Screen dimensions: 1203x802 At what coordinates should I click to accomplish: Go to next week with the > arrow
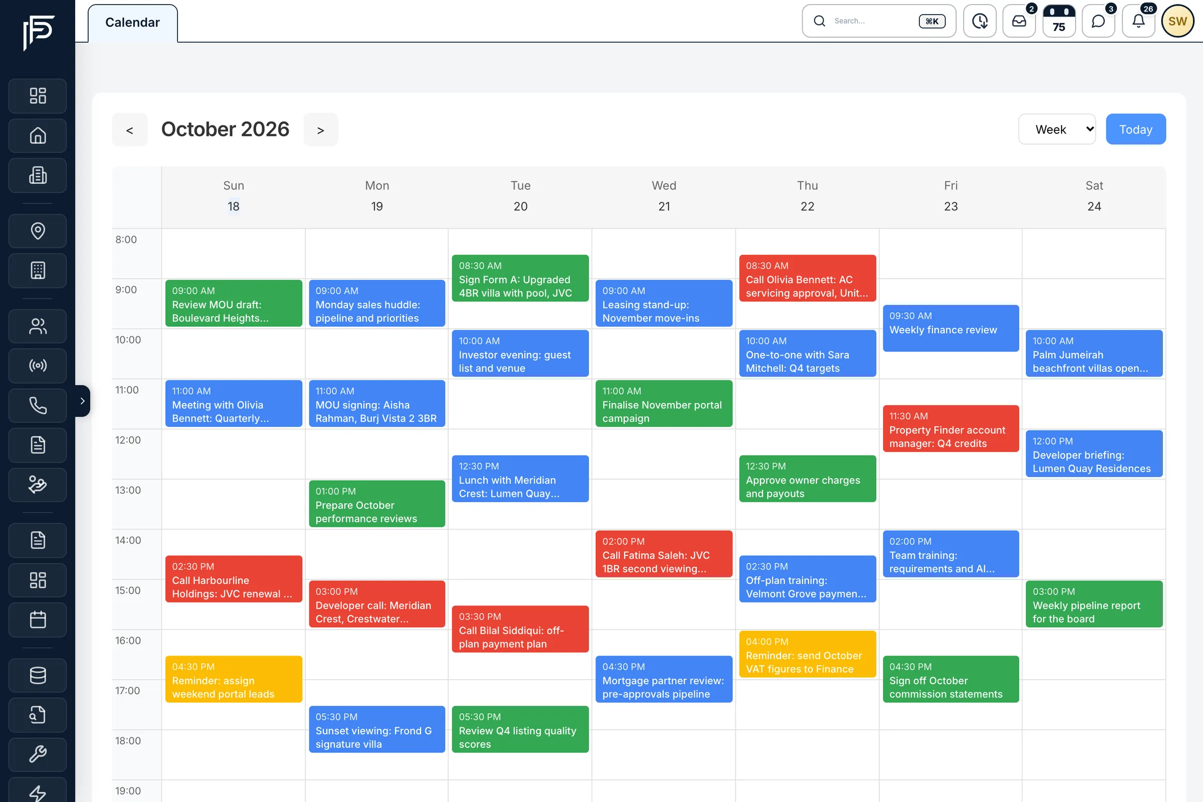click(x=321, y=130)
